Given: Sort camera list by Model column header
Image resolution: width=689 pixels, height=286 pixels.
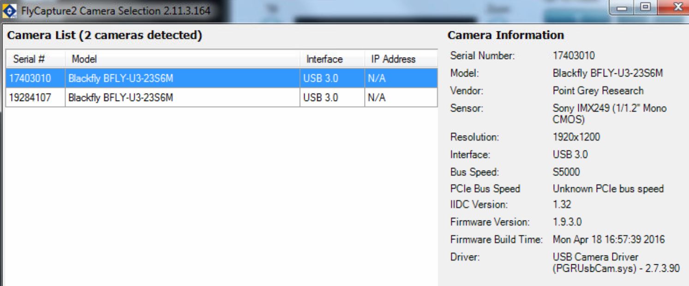Looking at the screenshot, I should coord(83,59).
